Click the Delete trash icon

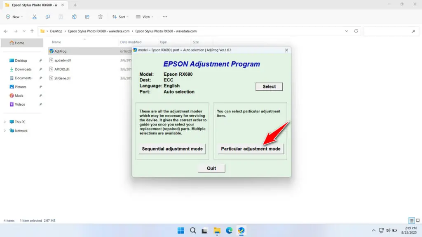pos(101,17)
